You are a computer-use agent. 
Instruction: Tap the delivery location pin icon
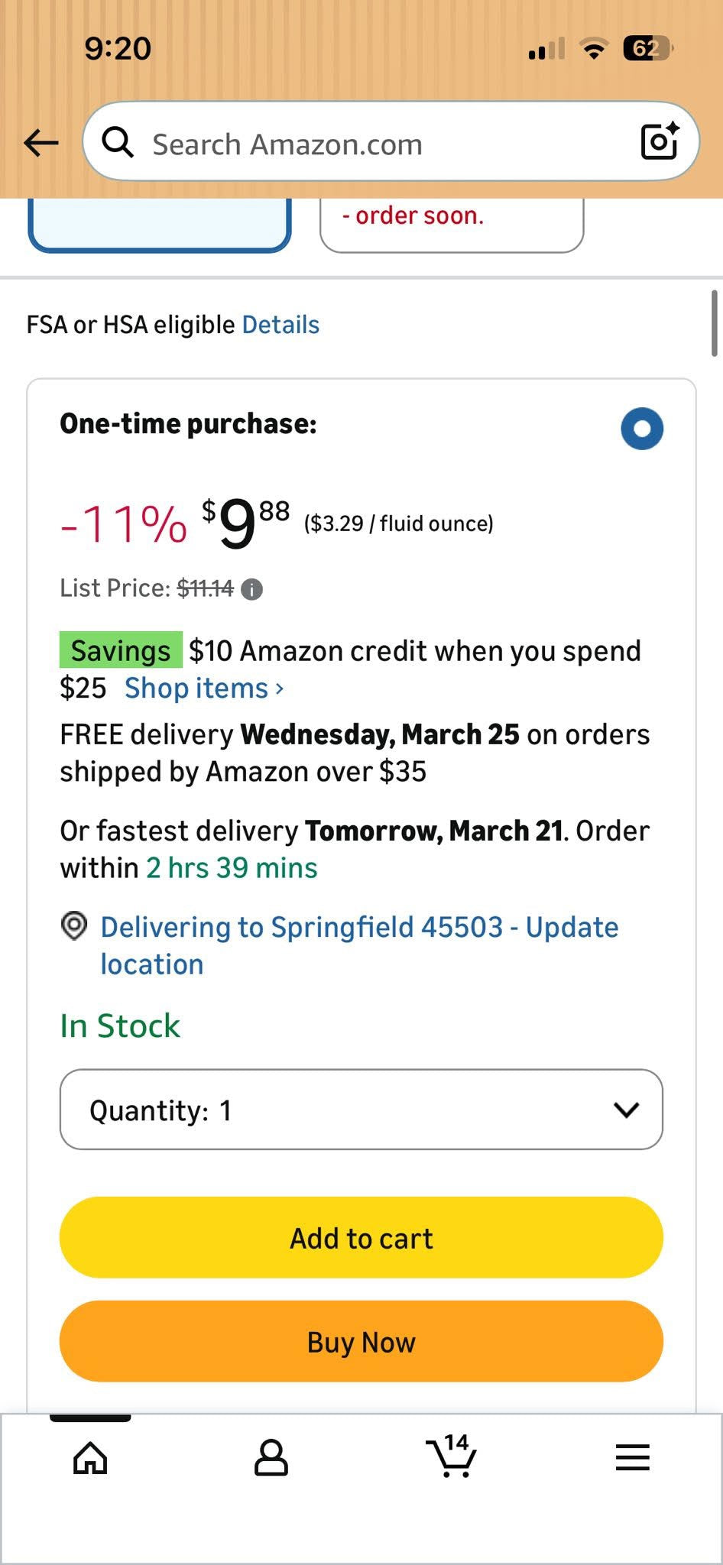74,926
